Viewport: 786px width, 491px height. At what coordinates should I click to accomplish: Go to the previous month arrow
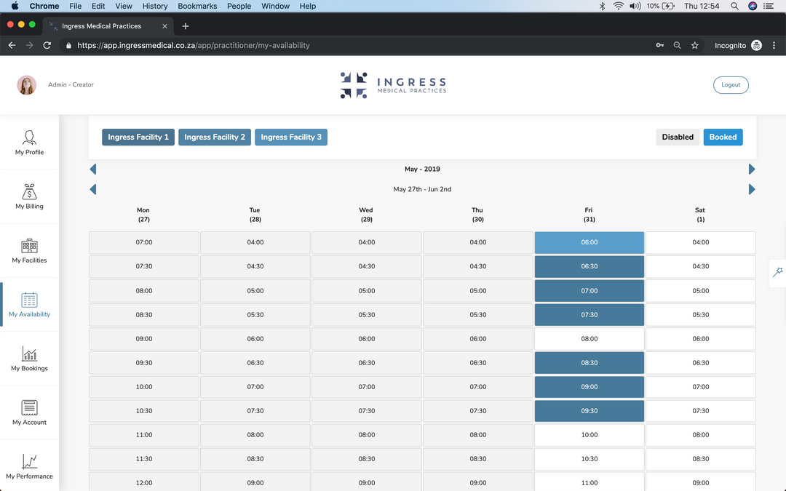click(93, 169)
